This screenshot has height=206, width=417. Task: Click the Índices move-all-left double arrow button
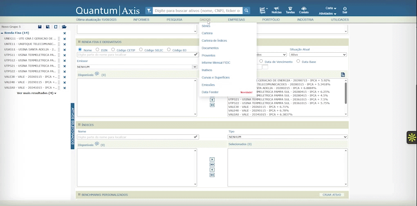point(212,175)
